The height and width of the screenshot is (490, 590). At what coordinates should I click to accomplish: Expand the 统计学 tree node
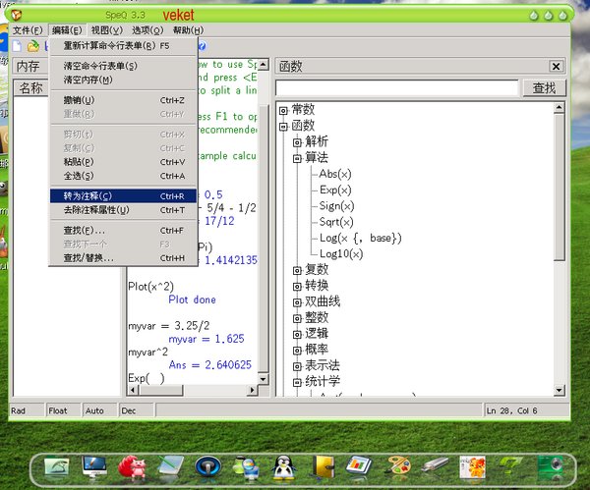tap(297, 381)
